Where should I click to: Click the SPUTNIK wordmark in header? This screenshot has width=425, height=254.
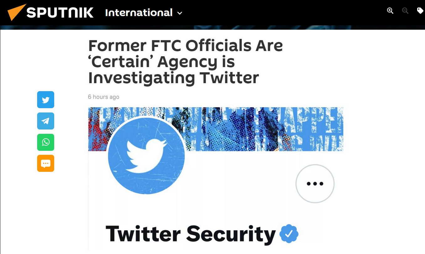click(60, 13)
